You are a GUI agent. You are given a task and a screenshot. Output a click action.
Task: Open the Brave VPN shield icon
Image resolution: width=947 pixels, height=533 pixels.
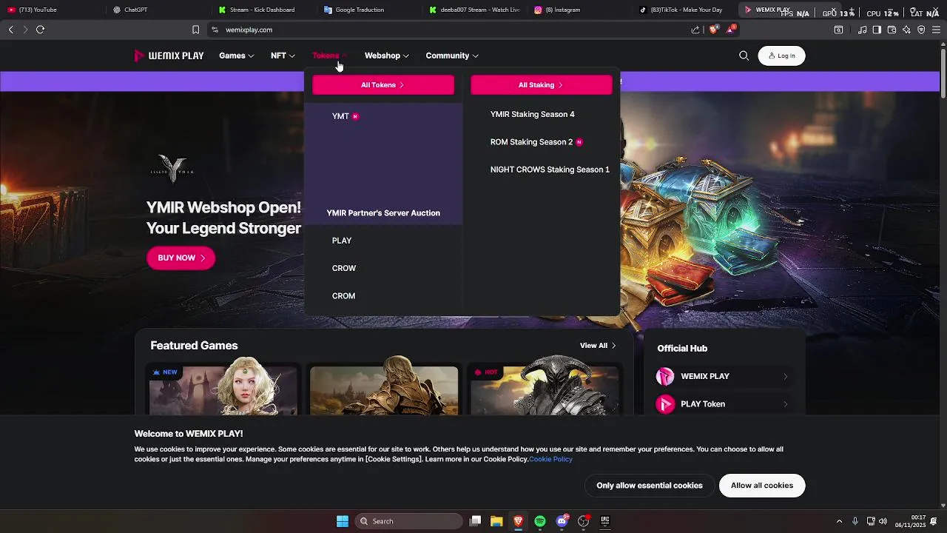(921, 30)
